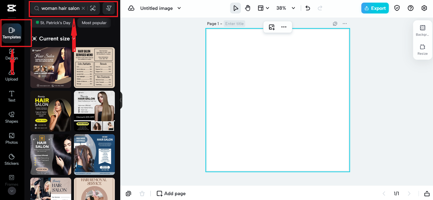Open the 38% zoom level dropdown
The height and width of the screenshot is (200, 433).
pos(286,8)
